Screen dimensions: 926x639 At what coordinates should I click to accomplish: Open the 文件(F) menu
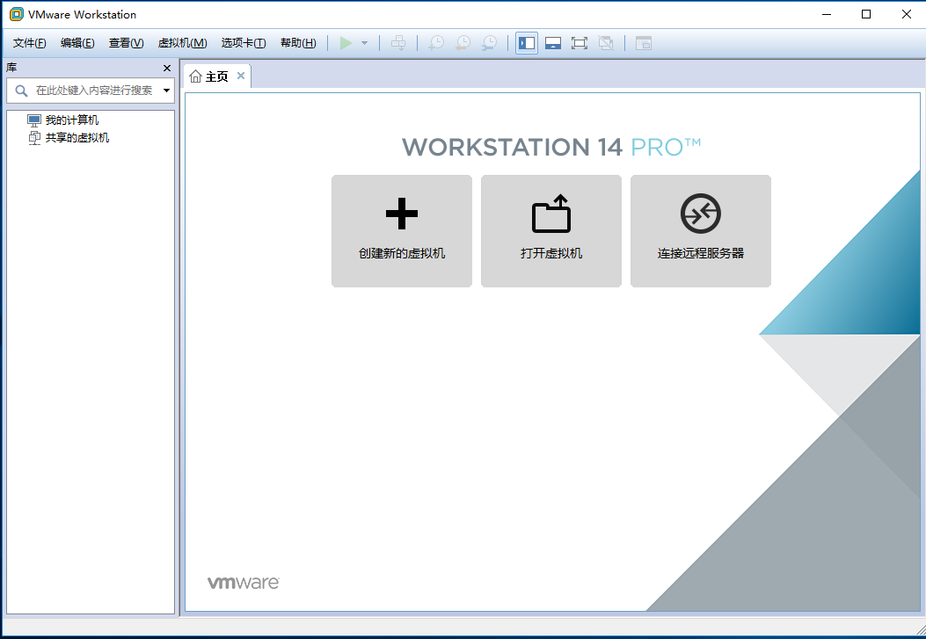30,43
